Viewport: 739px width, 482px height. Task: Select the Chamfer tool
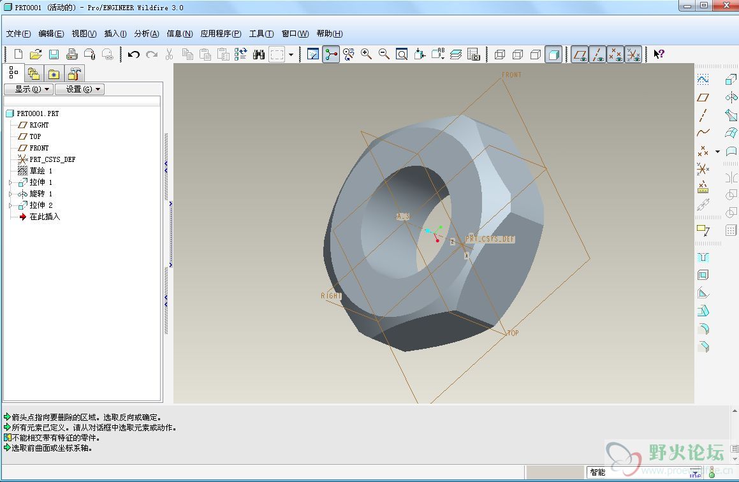pos(703,347)
